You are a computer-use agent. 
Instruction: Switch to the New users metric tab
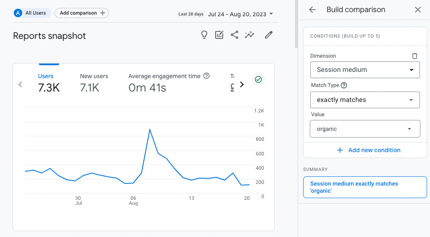coord(94,82)
